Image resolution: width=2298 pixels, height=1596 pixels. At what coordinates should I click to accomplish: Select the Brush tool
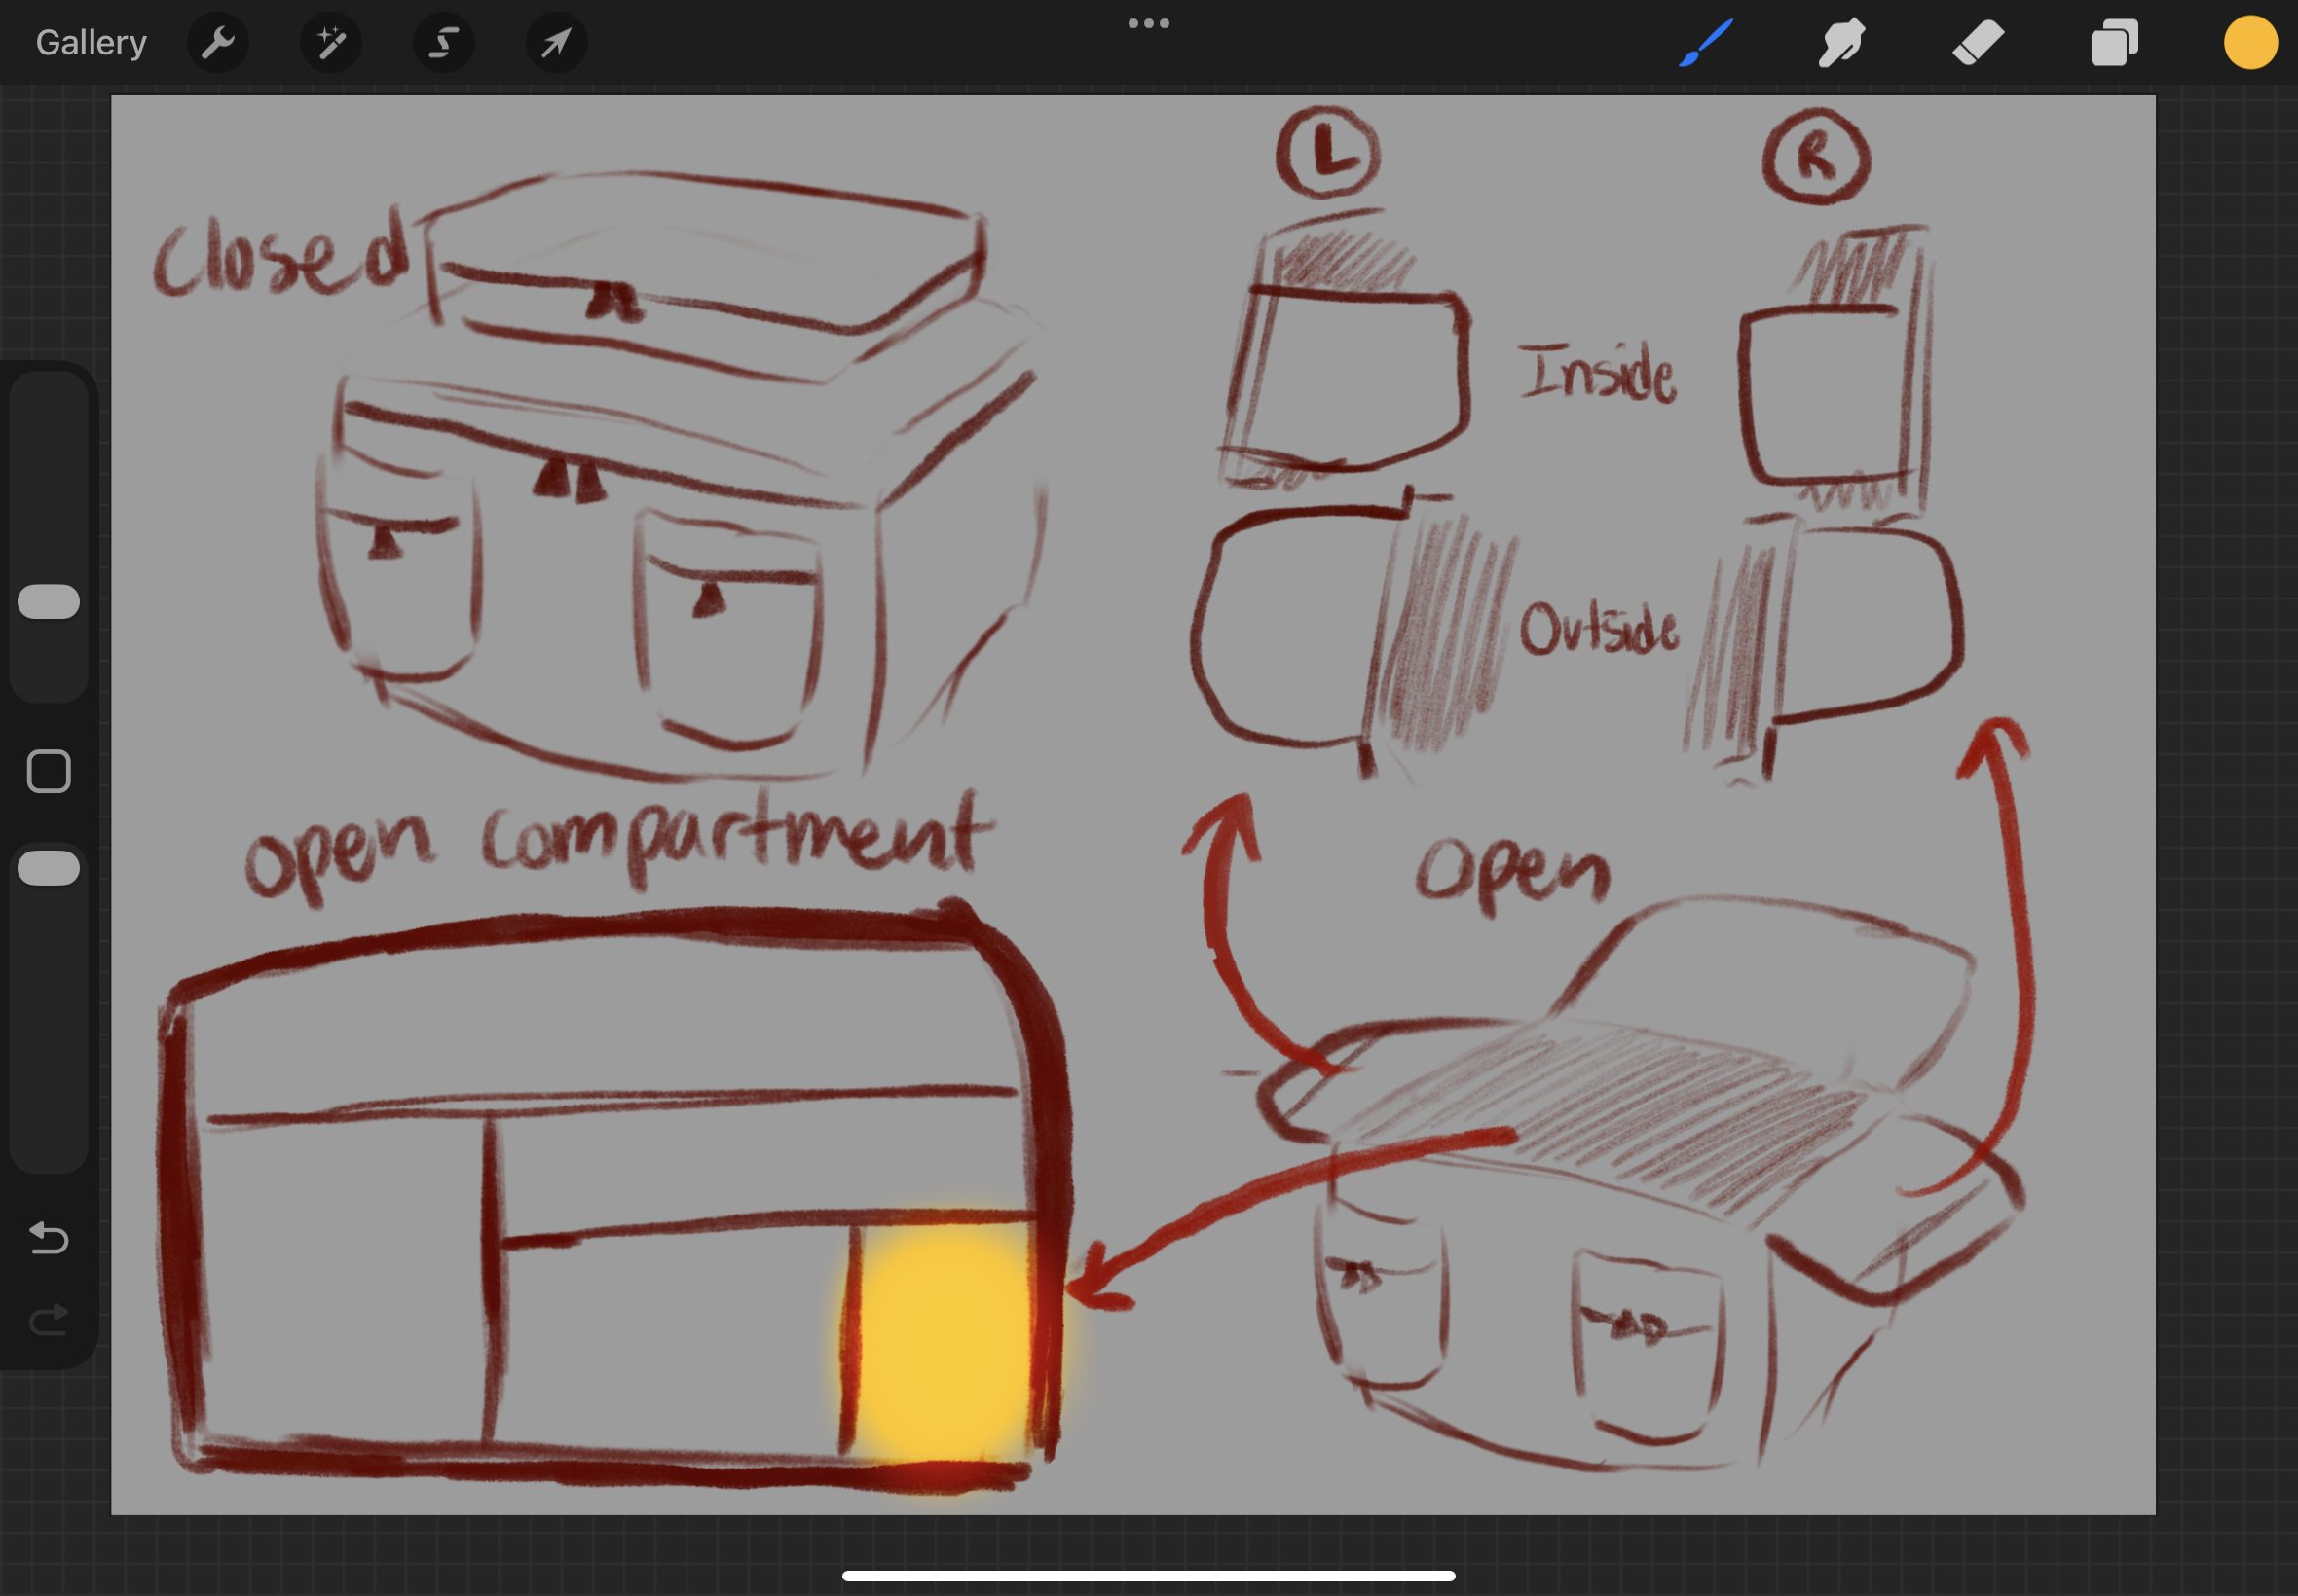[1706, 43]
